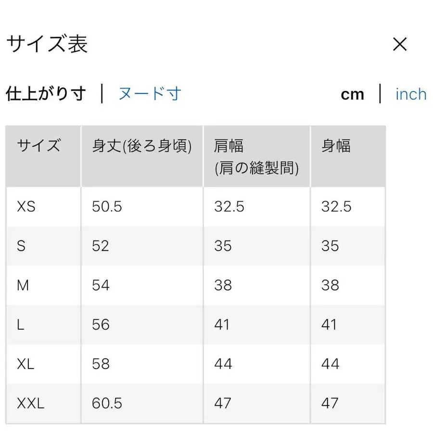Image resolution: width=433 pixels, height=433 pixels.
Task: Click the 38 shoulder width value for M
Action: click(223, 285)
